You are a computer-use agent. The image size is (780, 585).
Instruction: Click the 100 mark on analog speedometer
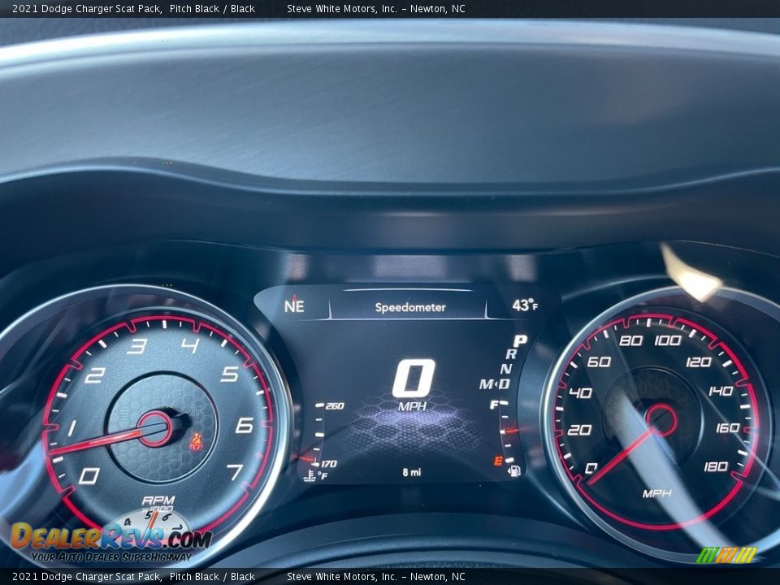point(668,340)
